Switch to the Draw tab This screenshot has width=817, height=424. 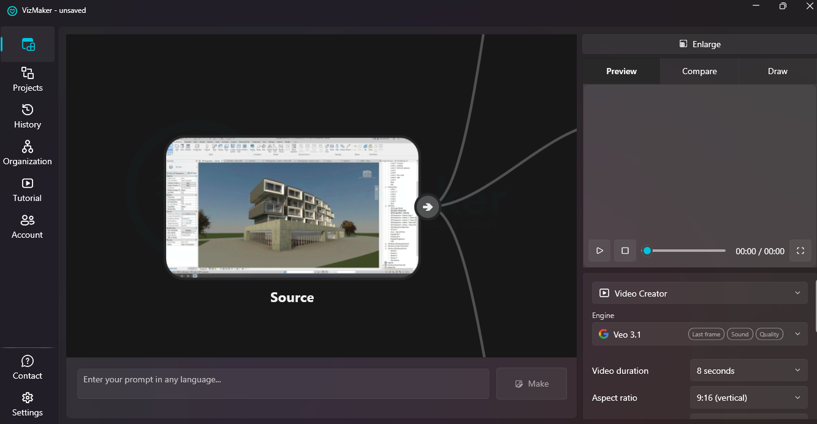[x=777, y=71]
